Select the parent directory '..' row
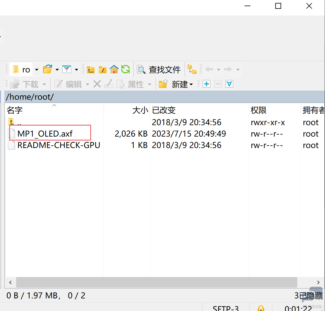This screenshot has height=311, width=325. click(x=165, y=122)
